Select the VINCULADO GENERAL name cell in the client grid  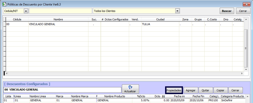click(x=58, y=24)
